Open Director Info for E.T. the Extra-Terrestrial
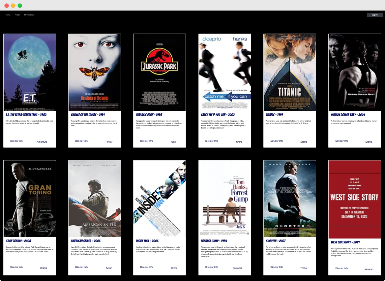Image resolution: width=385 pixels, height=281 pixels. [x=16, y=141]
